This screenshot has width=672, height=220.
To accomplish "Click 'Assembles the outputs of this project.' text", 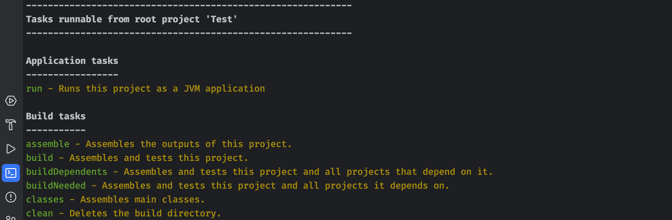I will pos(189,144).
